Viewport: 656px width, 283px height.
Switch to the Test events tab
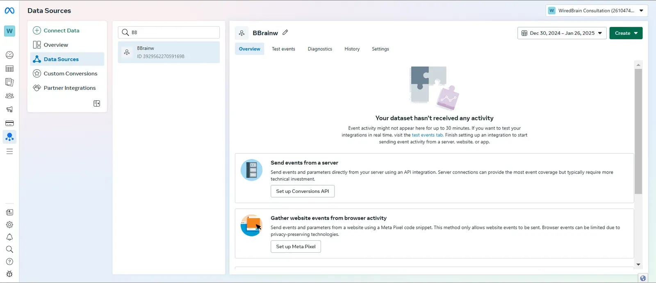click(x=283, y=49)
